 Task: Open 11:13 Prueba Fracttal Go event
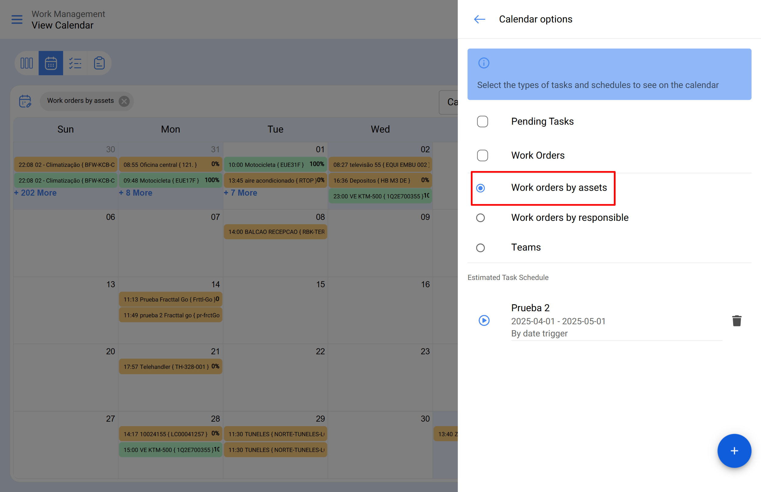(x=171, y=299)
